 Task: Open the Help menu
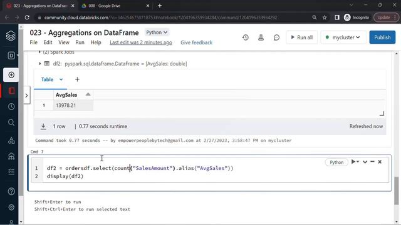click(x=96, y=42)
